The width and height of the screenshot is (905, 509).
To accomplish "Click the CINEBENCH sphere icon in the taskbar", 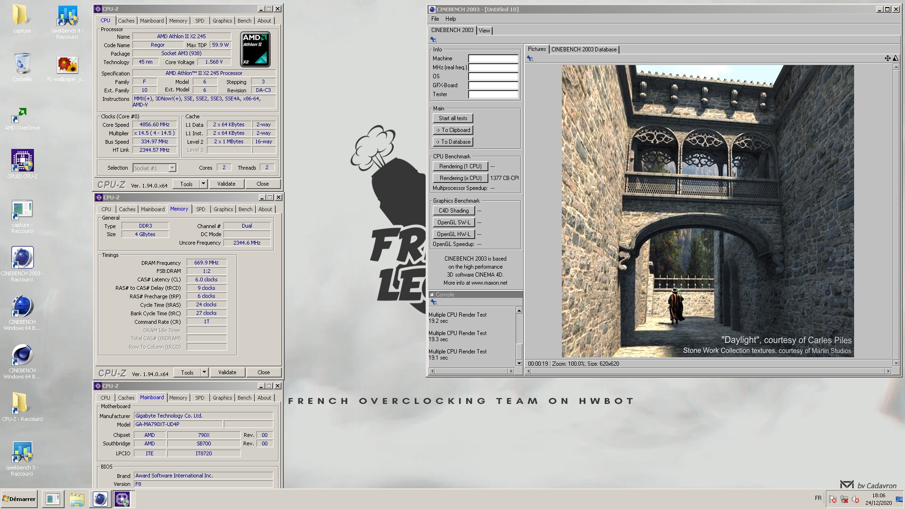I will point(100,499).
